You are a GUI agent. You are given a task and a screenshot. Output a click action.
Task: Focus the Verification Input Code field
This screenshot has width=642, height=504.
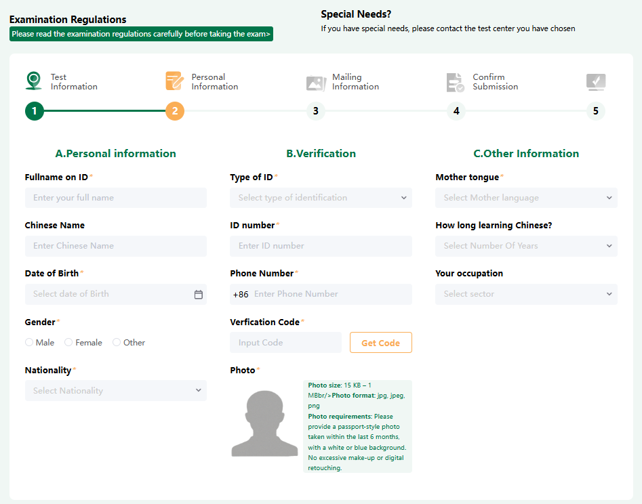[286, 343]
